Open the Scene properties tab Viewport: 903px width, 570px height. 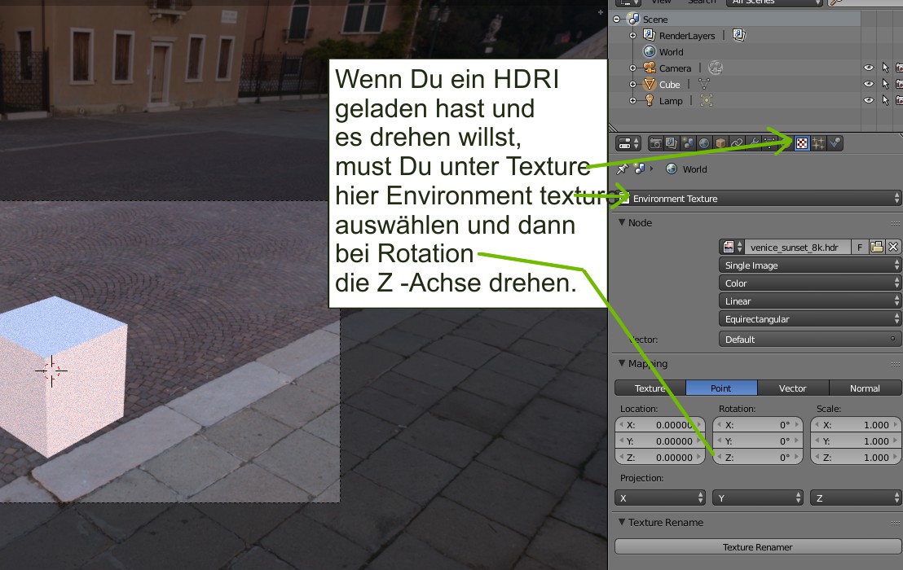click(x=688, y=143)
